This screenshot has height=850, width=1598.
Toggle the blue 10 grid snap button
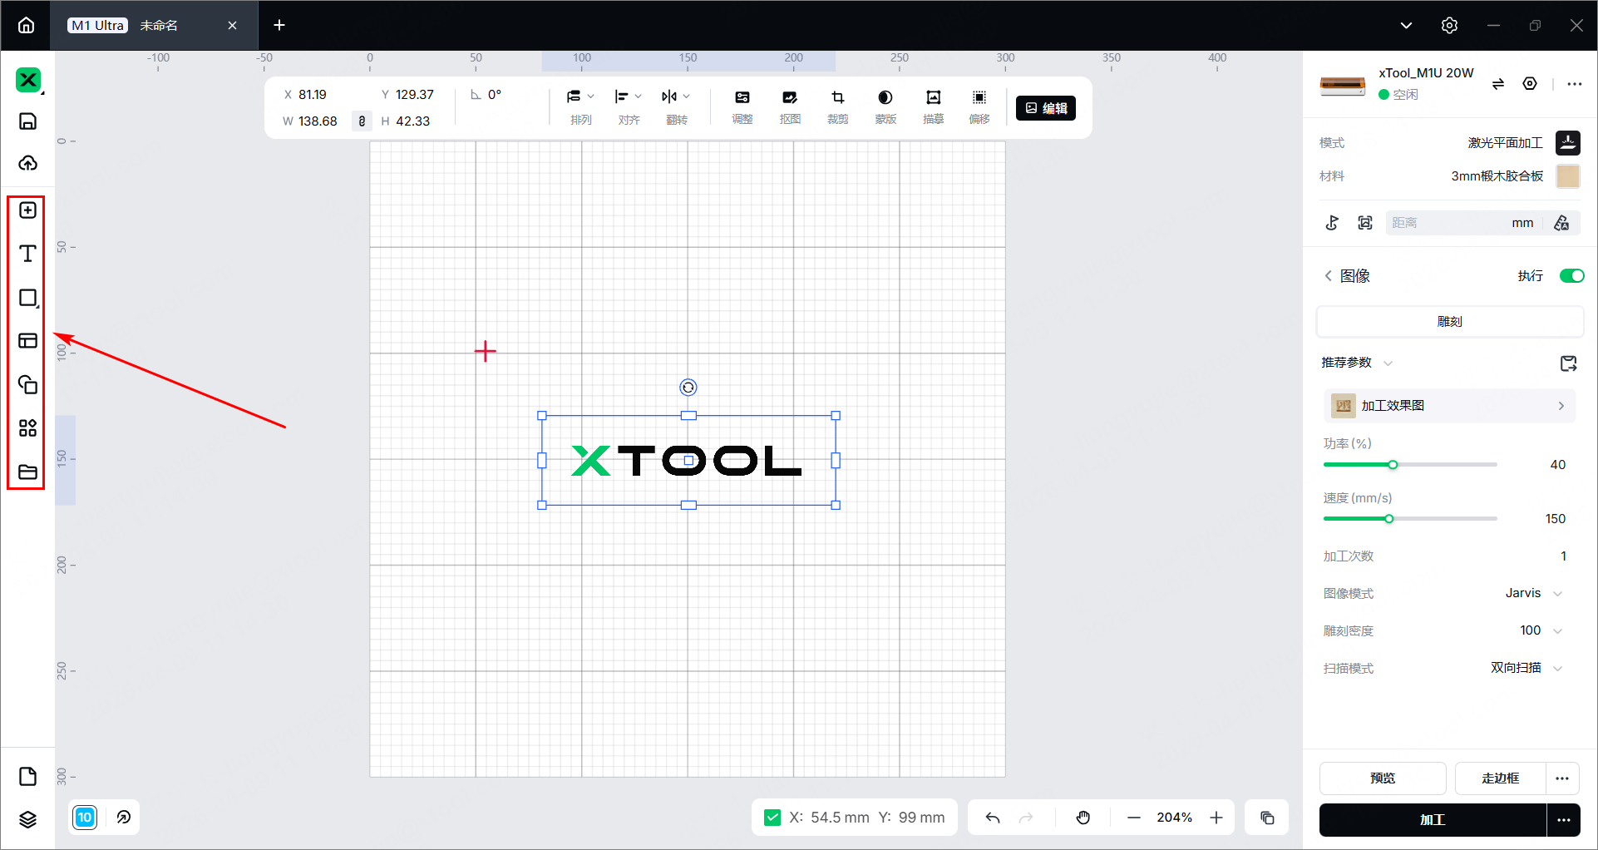(85, 818)
